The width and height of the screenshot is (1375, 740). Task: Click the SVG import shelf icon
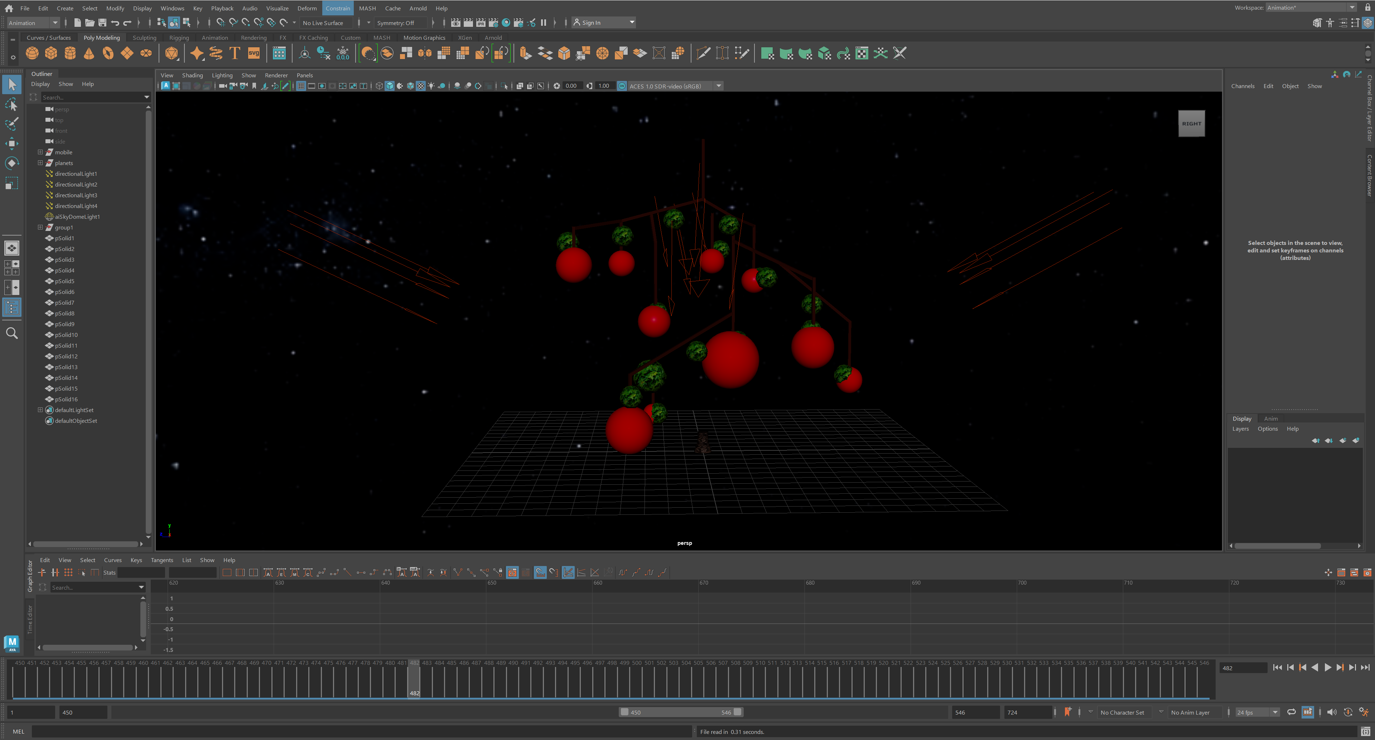tap(254, 53)
